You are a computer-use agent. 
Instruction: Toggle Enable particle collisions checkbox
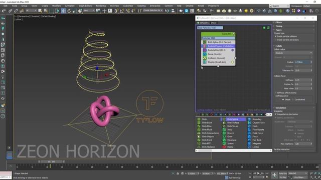click(276, 36)
